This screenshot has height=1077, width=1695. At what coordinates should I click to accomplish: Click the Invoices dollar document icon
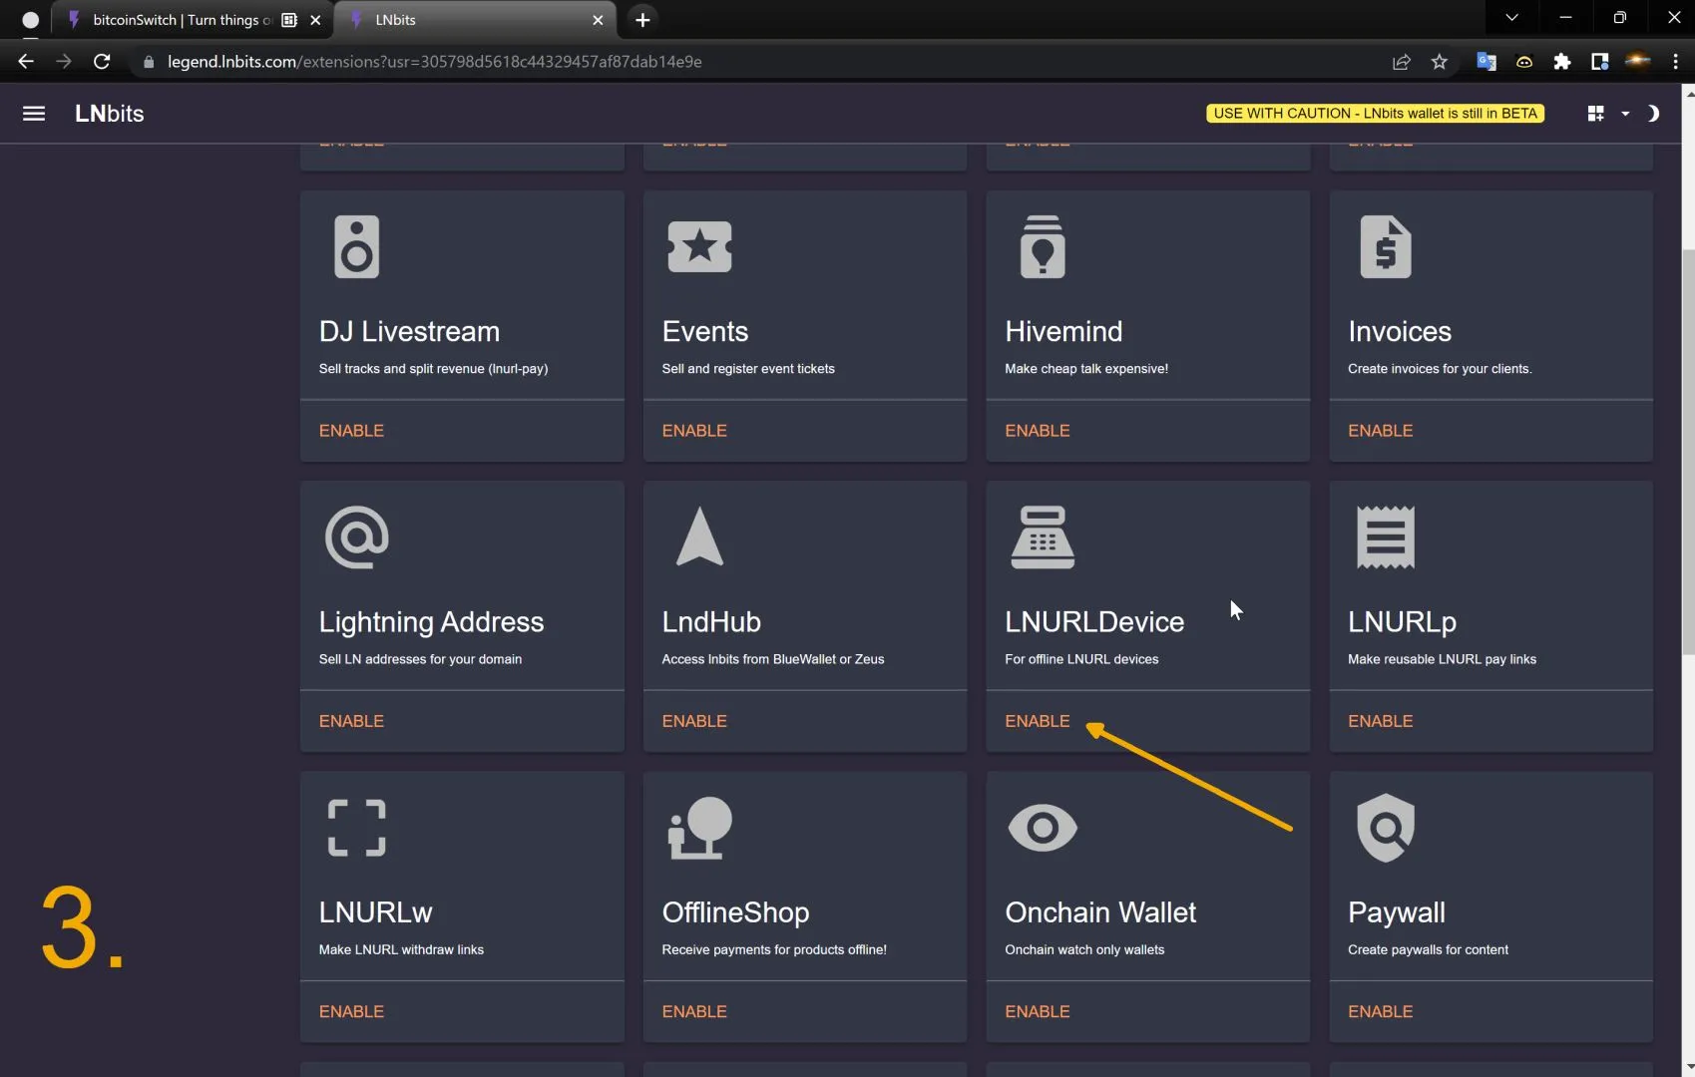[x=1386, y=247]
